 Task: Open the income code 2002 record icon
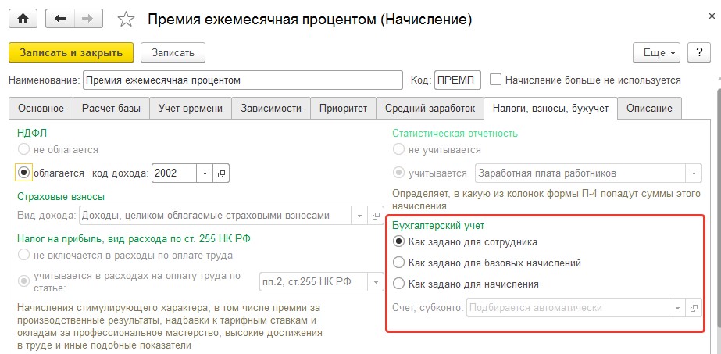pyautogui.click(x=221, y=173)
